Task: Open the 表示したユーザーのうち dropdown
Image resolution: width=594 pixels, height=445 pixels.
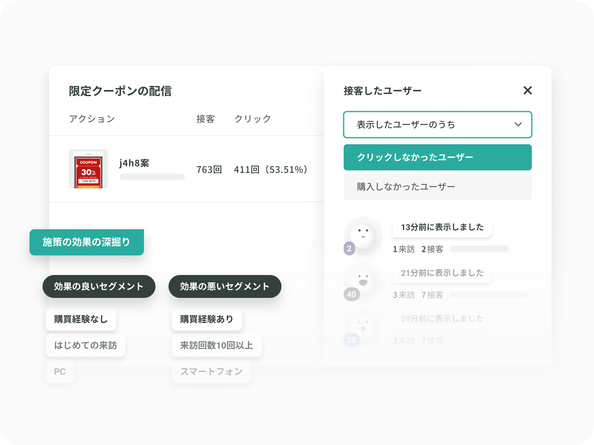Action: [437, 125]
